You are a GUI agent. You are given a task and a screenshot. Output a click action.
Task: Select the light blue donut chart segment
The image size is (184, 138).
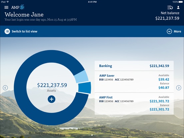click(x=82, y=77)
